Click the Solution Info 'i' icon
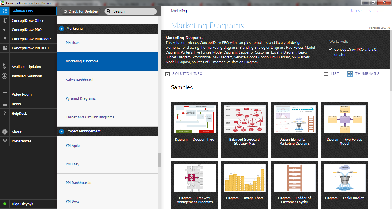 click(167, 74)
